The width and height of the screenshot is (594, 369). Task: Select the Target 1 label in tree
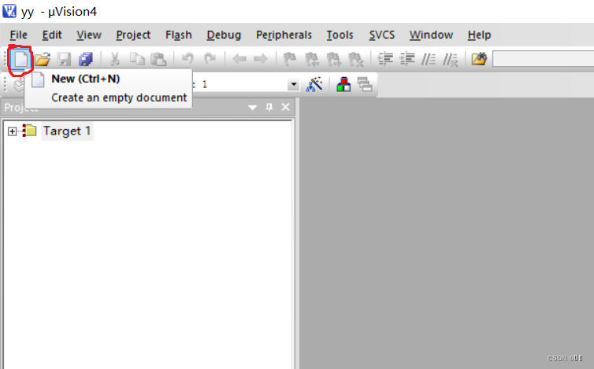pyautogui.click(x=67, y=131)
